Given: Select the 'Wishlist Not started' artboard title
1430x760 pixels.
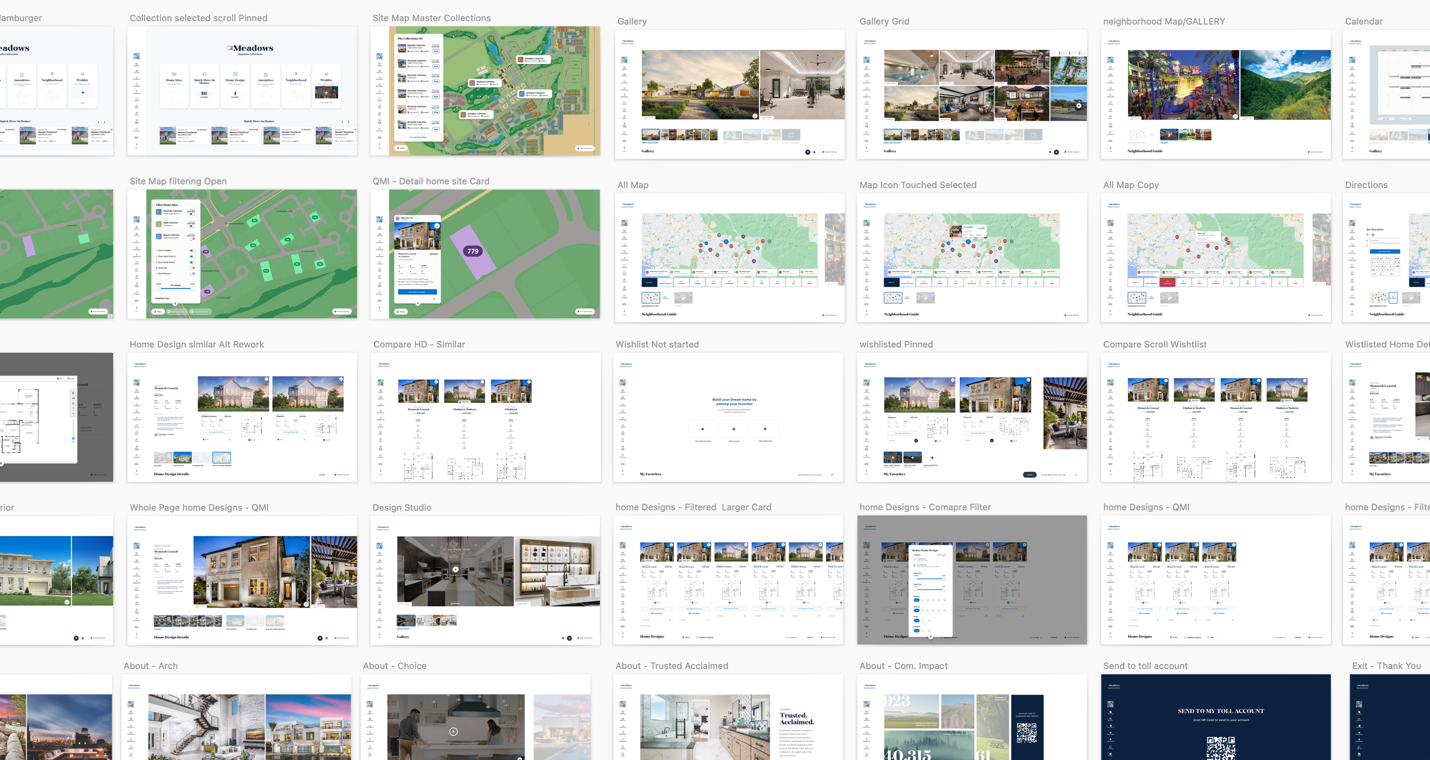Looking at the screenshot, I should (657, 345).
